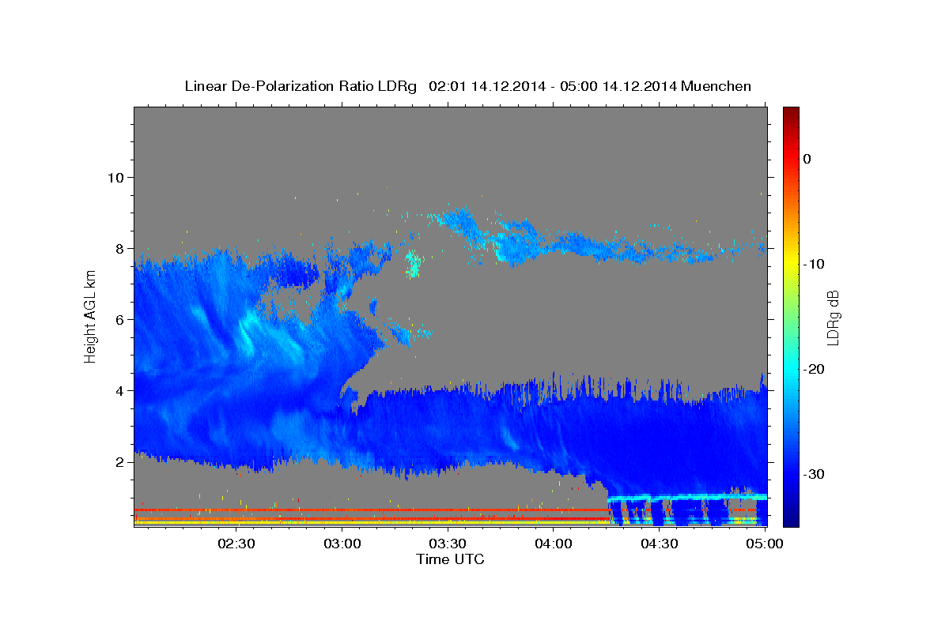Image resolution: width=949 pixels, height=632 pixels.
Task: Click the '04:30' time tick label
Action: [x=659, y=544]
